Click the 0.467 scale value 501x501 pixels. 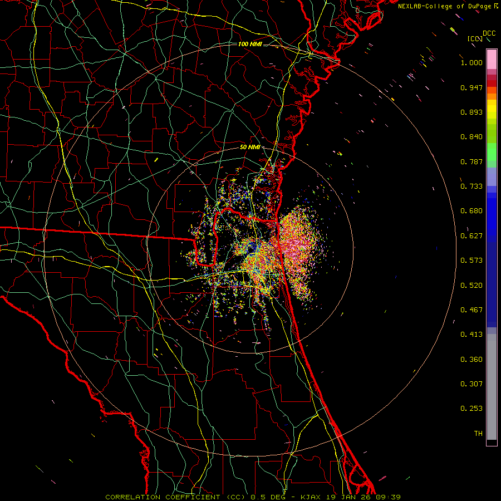tap(471, 310)
